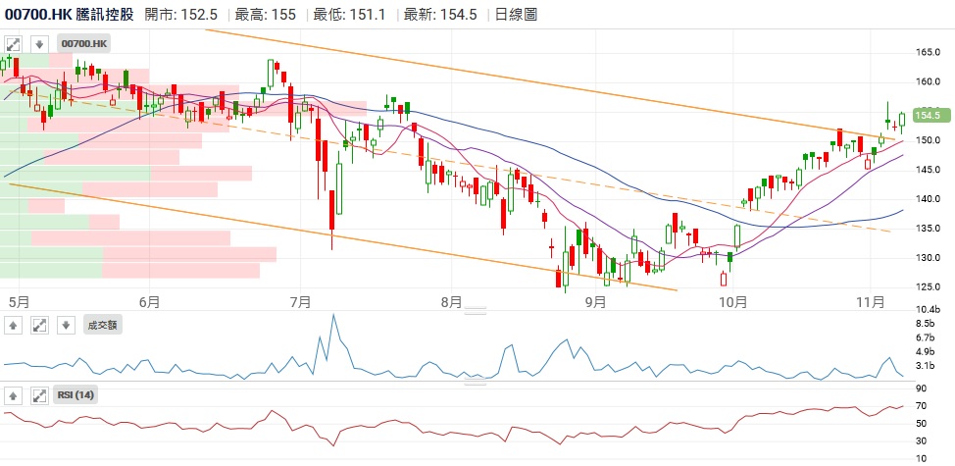
Task: Click the 00700.HK series legend label
Action: point(84,44)
